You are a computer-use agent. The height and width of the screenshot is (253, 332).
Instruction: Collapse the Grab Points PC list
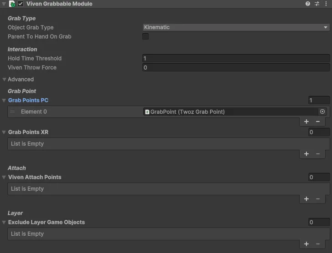pos(5,100)
